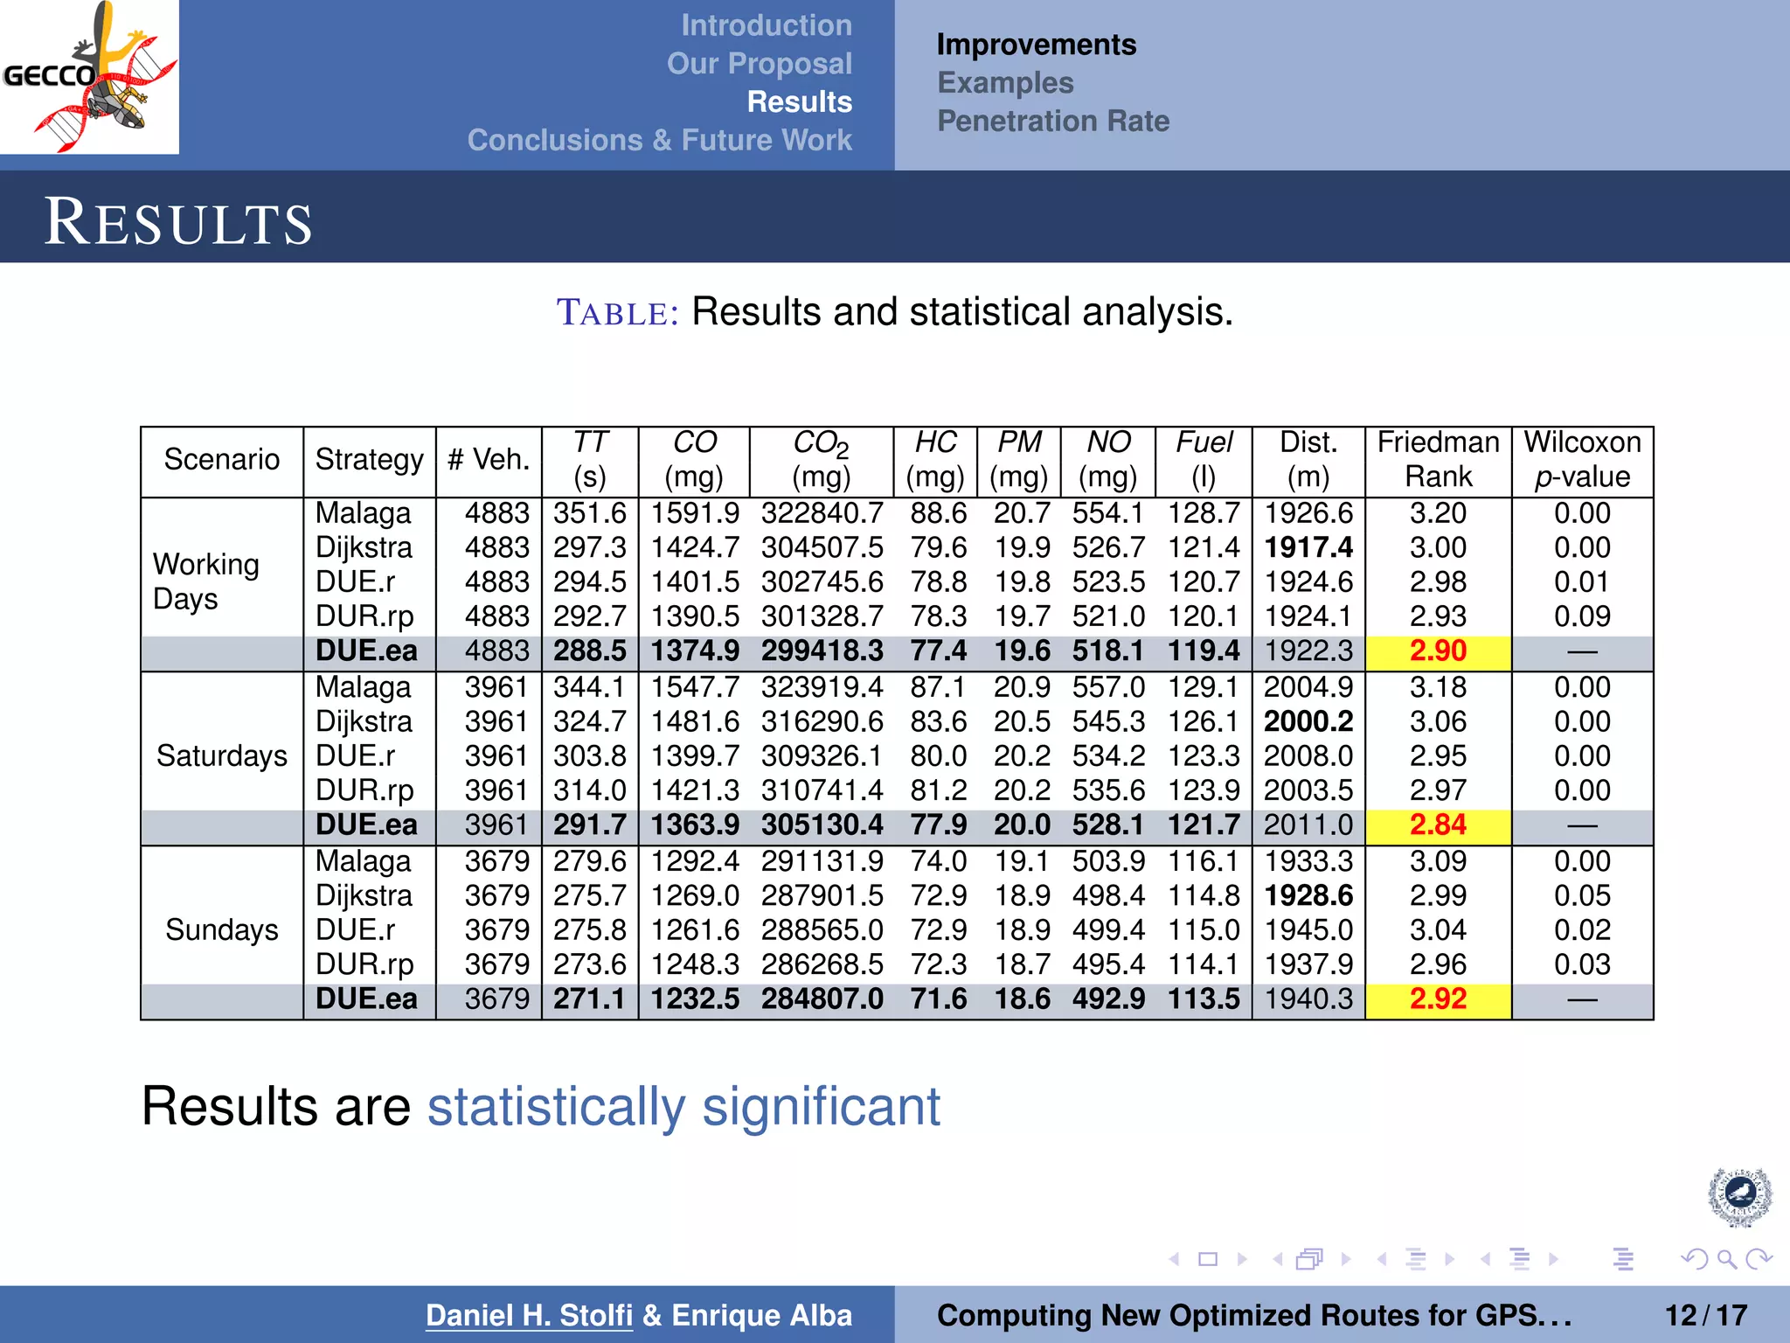Click the bold distance value 1928.6
The image size is (1790, 1343).
(1308, 895)
